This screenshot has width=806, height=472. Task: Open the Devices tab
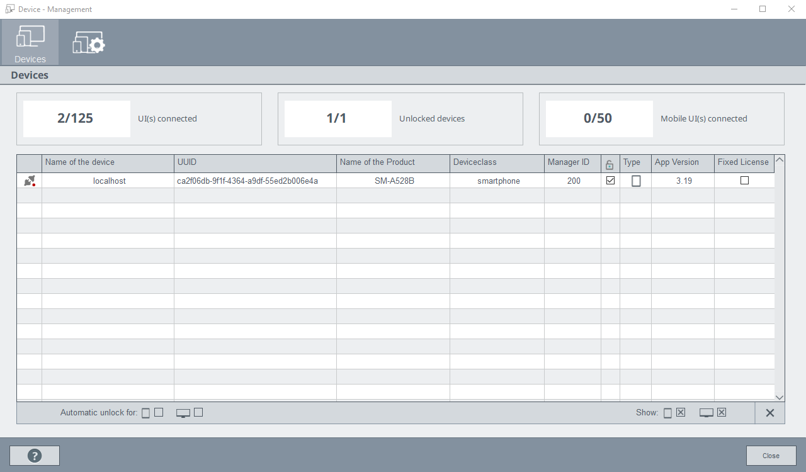click(30, 42)
